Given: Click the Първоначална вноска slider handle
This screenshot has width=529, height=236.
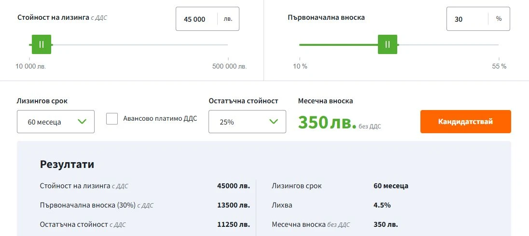Looking at the screenshot, I should click(x=388, y=44).
